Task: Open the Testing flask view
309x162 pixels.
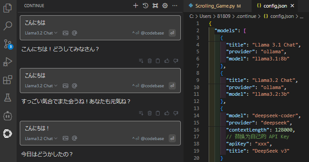Action: (x=8, y=98)
